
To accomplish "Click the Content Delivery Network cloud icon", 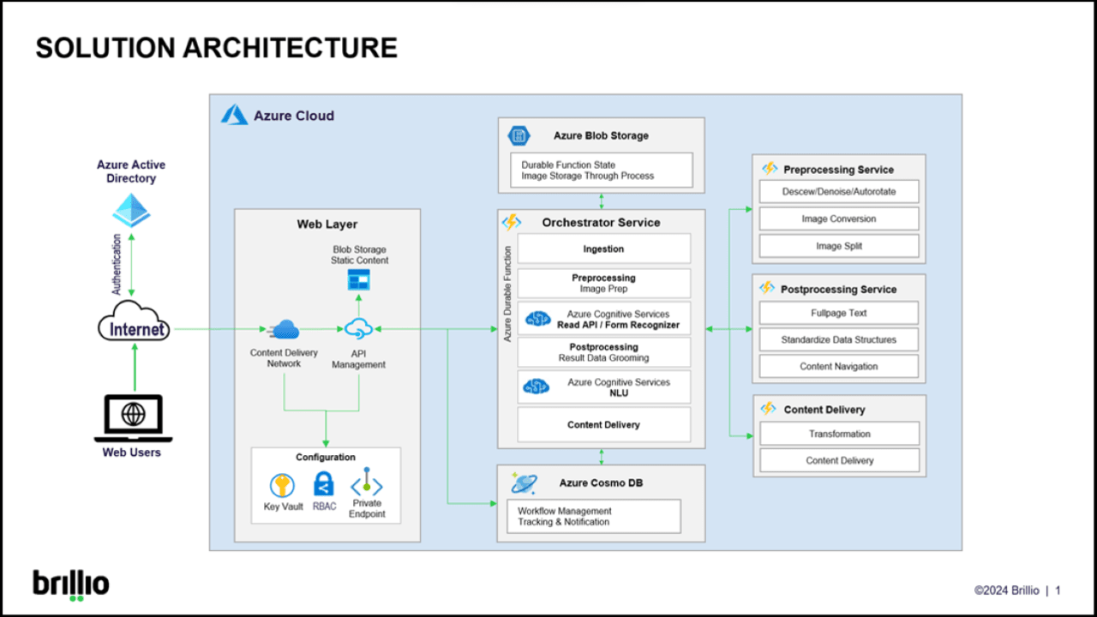I will 284,329.
